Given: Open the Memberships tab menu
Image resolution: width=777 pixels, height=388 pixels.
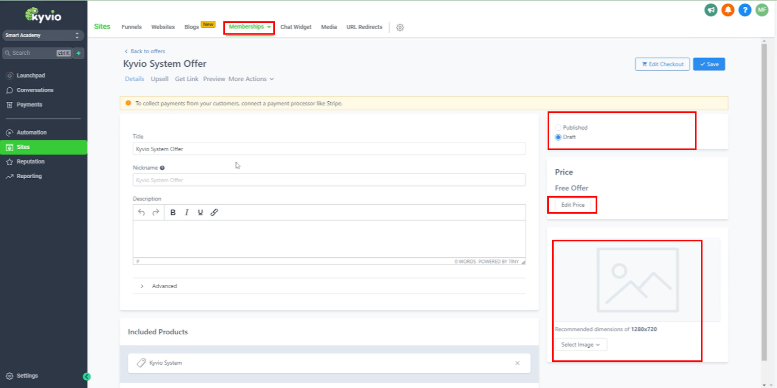Looking at the screenshot, I should coord(249,27).
